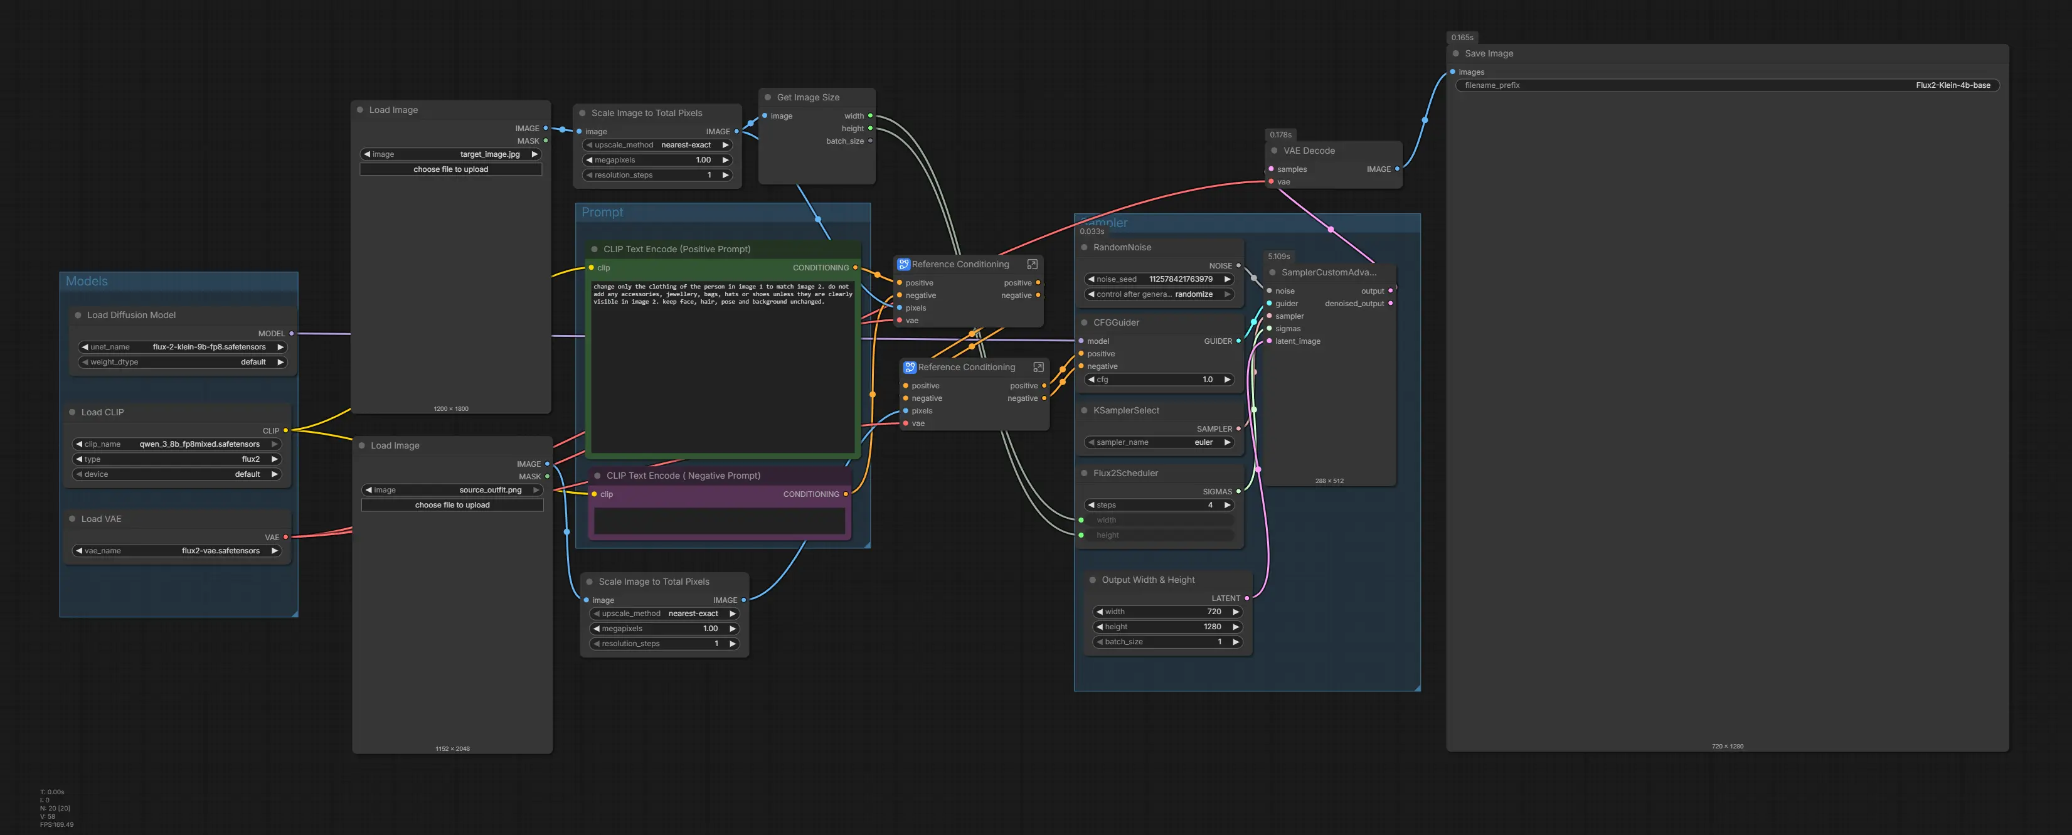Select the Prompt group title
Image resolution: width=2072 pixels, height=835 pixels.
click(x=602, y=213)
